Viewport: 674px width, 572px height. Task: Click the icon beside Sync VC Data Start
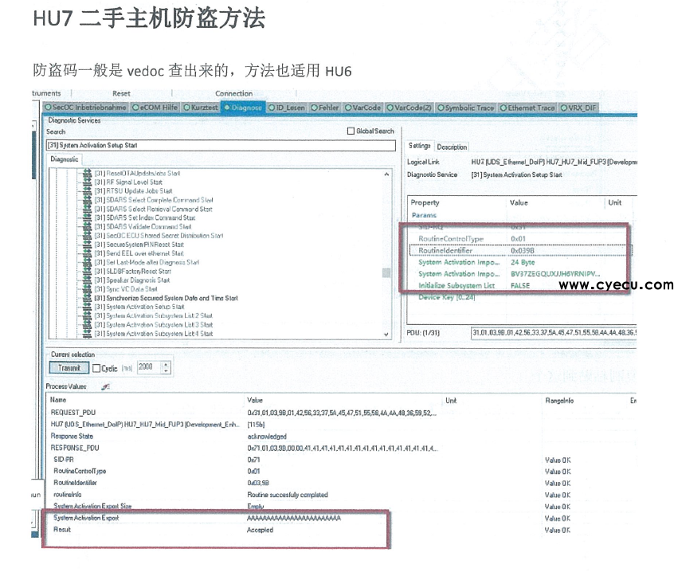tap(88, 289)
